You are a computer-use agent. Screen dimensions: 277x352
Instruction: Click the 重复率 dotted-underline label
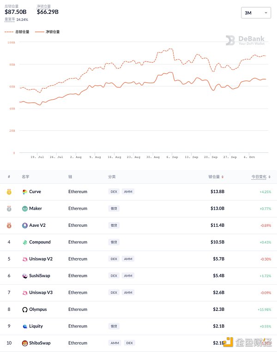click(x=10, y=19)
